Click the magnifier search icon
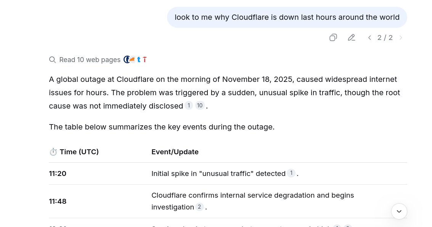Image resolution: width=432 pixels, height=227 pixels. [52, 60]
